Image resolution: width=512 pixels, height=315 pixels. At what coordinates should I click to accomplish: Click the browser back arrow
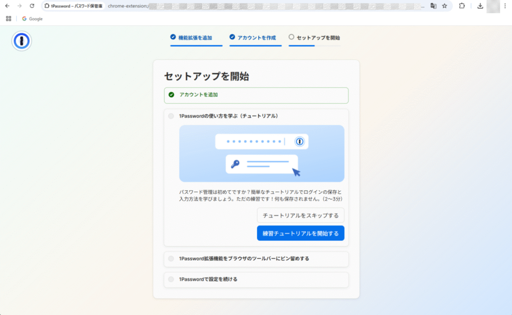click(x=7, y=6)
